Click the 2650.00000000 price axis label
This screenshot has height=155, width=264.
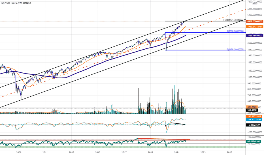(x=255, y=43)
